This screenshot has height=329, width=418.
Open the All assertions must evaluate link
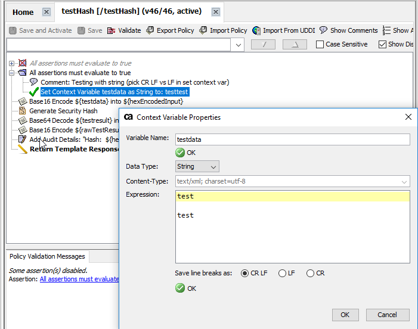tap(79, 279)
